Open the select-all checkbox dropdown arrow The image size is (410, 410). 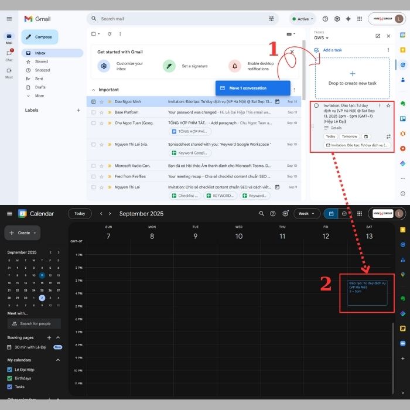pos(99,34)
